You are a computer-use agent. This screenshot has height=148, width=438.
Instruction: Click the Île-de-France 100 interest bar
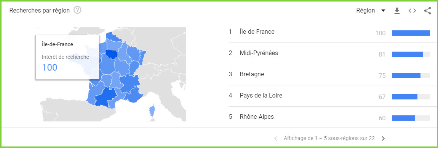(x=411, y=33)
